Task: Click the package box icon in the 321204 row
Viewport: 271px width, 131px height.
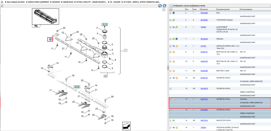Action: pos(176,46)
